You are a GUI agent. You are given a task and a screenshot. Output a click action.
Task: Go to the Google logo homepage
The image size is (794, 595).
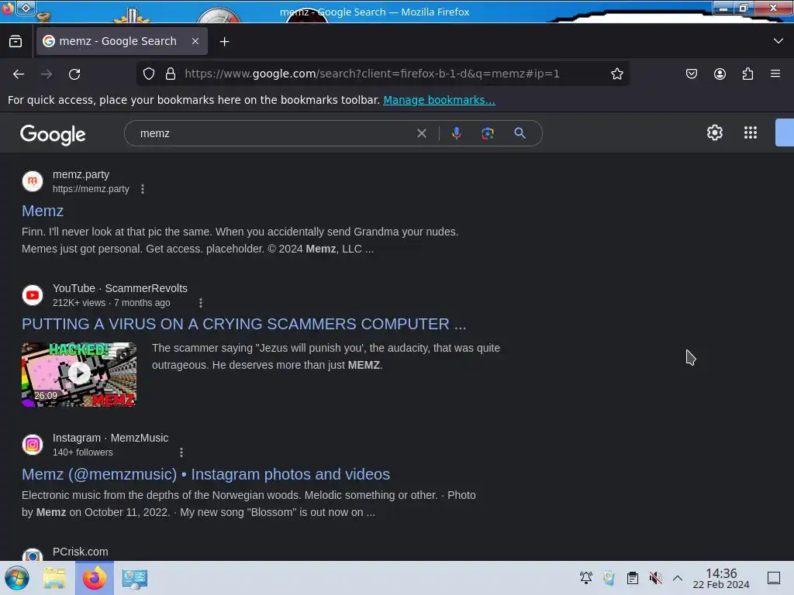pos(53,135)
